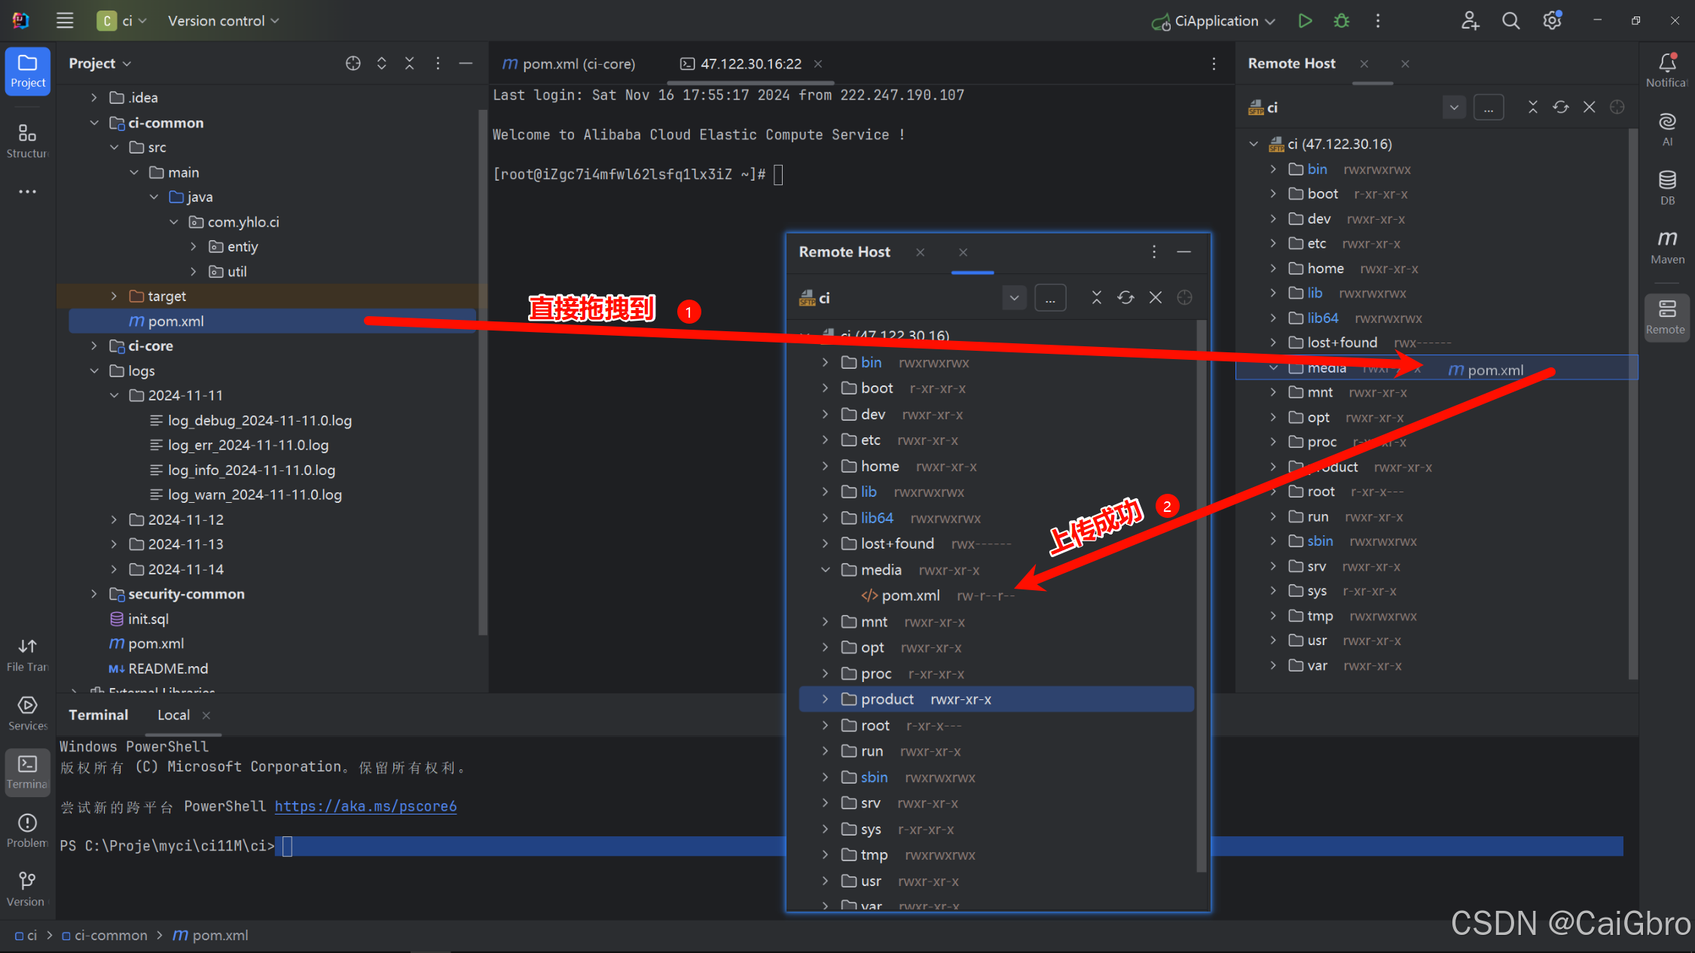Viewport: 1695px width, 953px height.
Task: Expand the ci-core module folder
Action: coord(94,346)
